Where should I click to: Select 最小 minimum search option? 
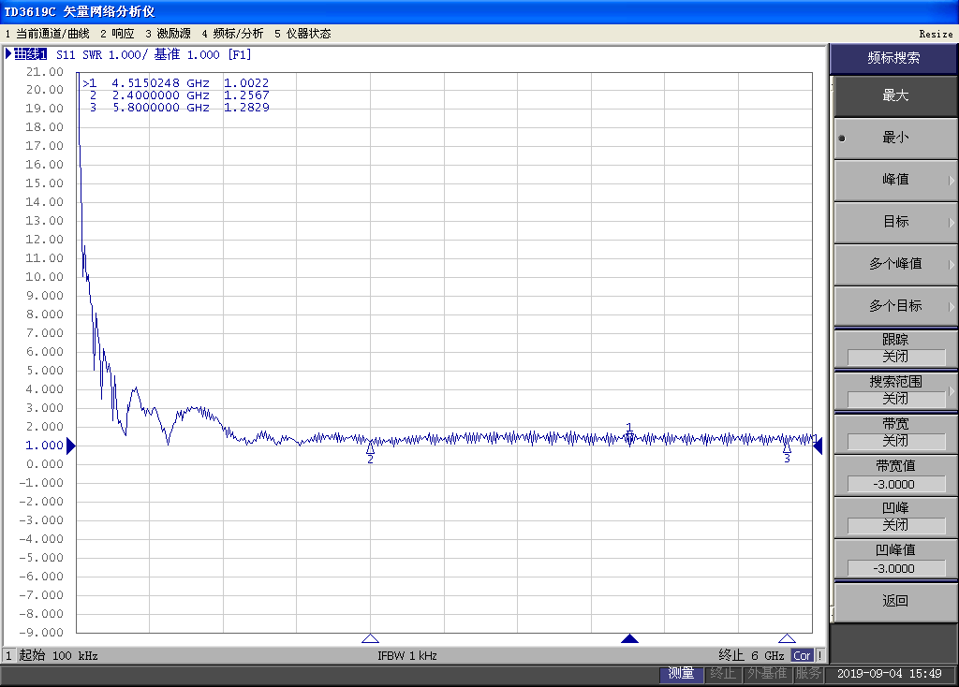click(x=894, y=138)
